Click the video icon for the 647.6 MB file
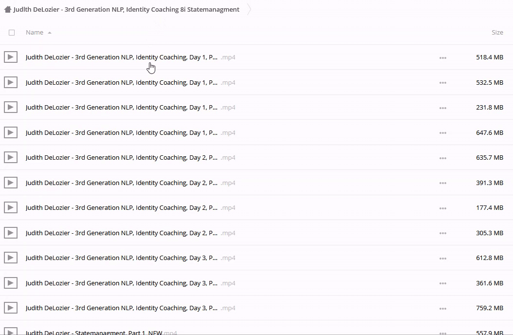The image size is (513, 335). point(11,133)
